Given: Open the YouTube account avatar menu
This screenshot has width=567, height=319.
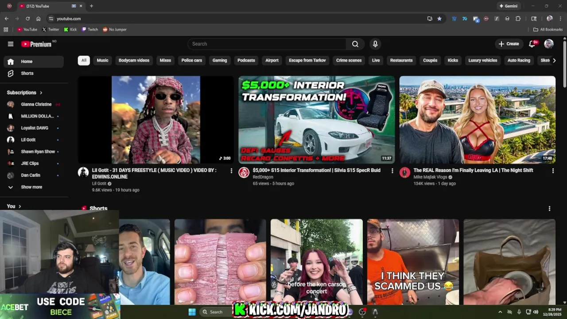Looking at the screenshot, I should (549, 44).
